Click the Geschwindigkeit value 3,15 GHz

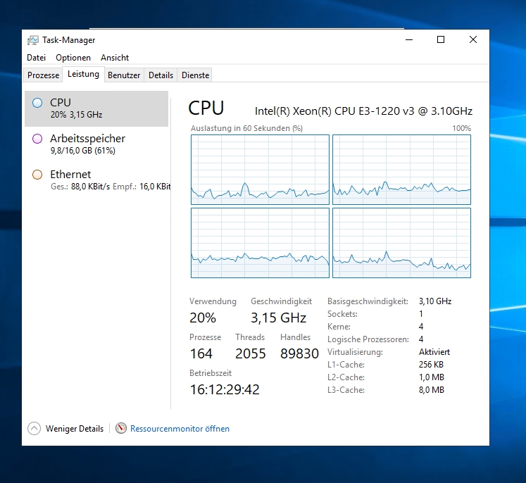click(x=278, y=318)
